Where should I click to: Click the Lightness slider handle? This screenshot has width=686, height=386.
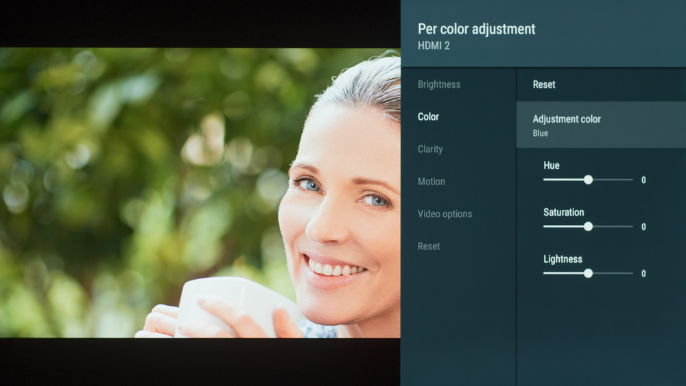[x=589, y=273]
